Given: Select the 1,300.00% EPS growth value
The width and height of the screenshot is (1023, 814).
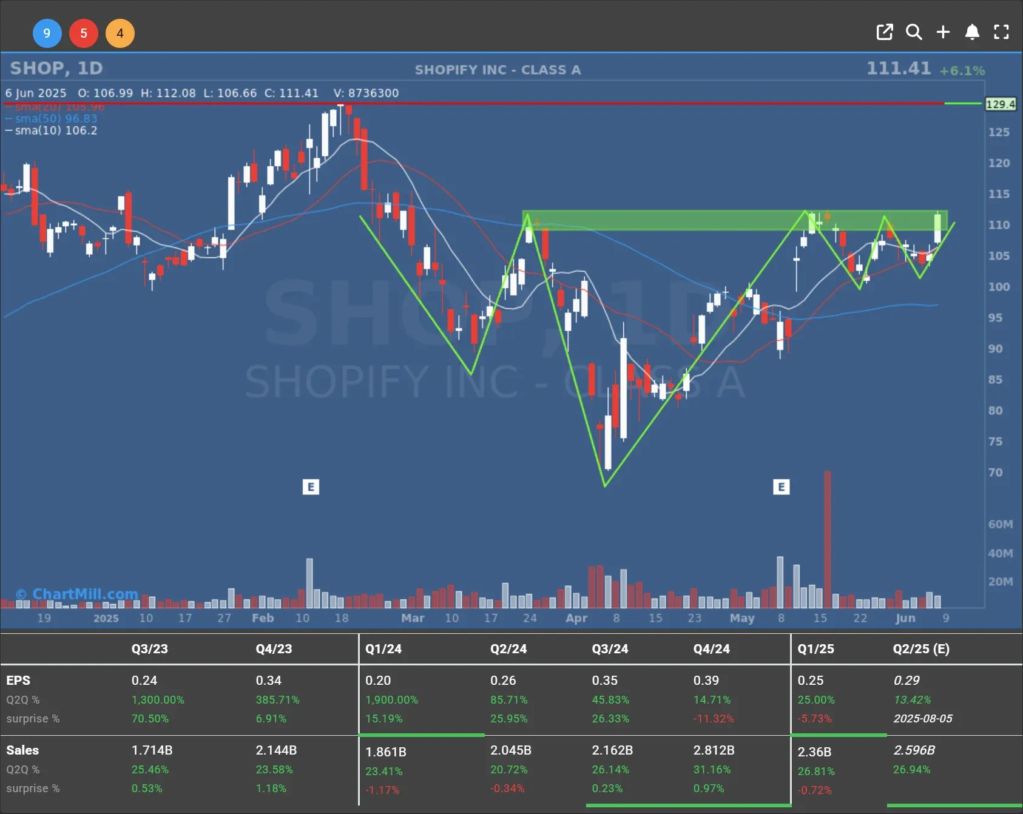Looking at the screenshot, I should (158, 699).
